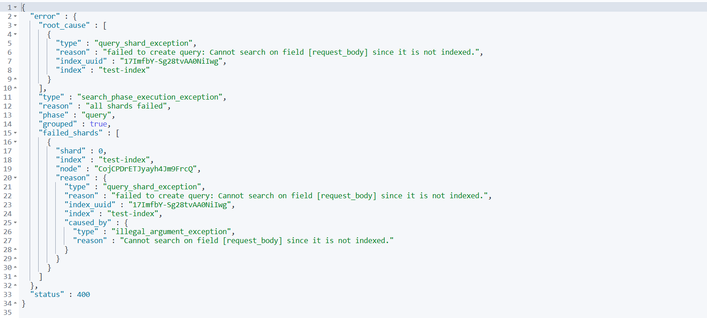Click the "index_uuid" key on line 7

pos(81,61)
